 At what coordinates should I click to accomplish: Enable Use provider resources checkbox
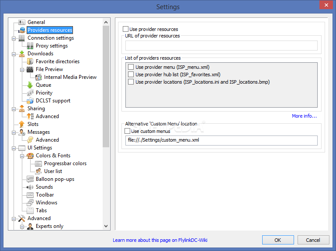point(125,29)
